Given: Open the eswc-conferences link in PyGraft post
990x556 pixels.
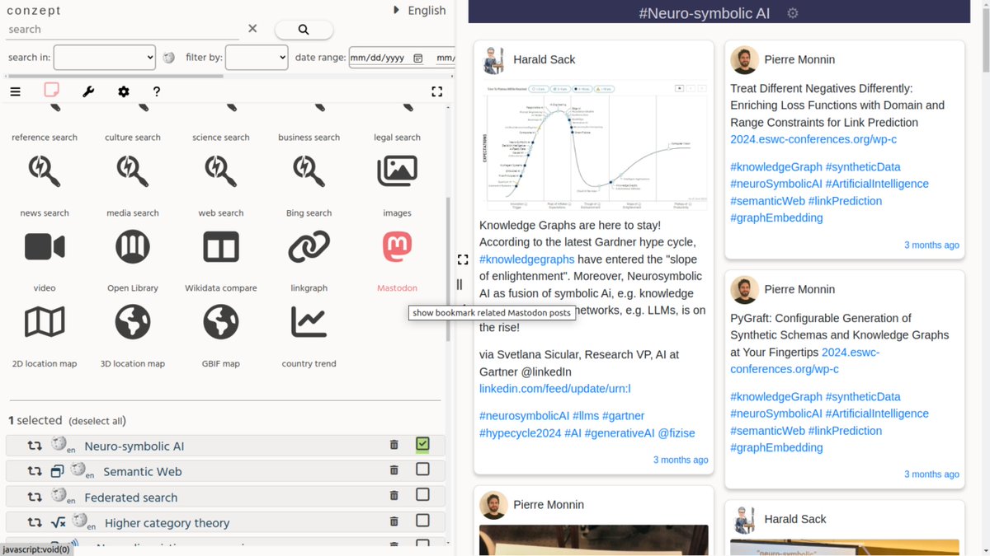Looking at the screenshot, I should click(x=805, y=361).
